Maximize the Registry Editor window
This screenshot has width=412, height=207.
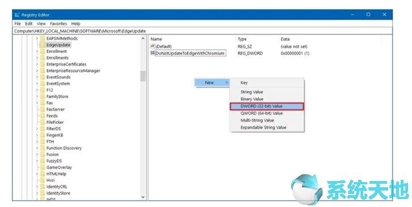[x=368, y=15]
